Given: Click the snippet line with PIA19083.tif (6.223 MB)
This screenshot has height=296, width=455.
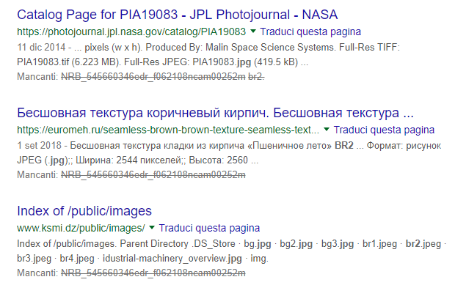Looking at the screenshot, I should click(162, 62).
